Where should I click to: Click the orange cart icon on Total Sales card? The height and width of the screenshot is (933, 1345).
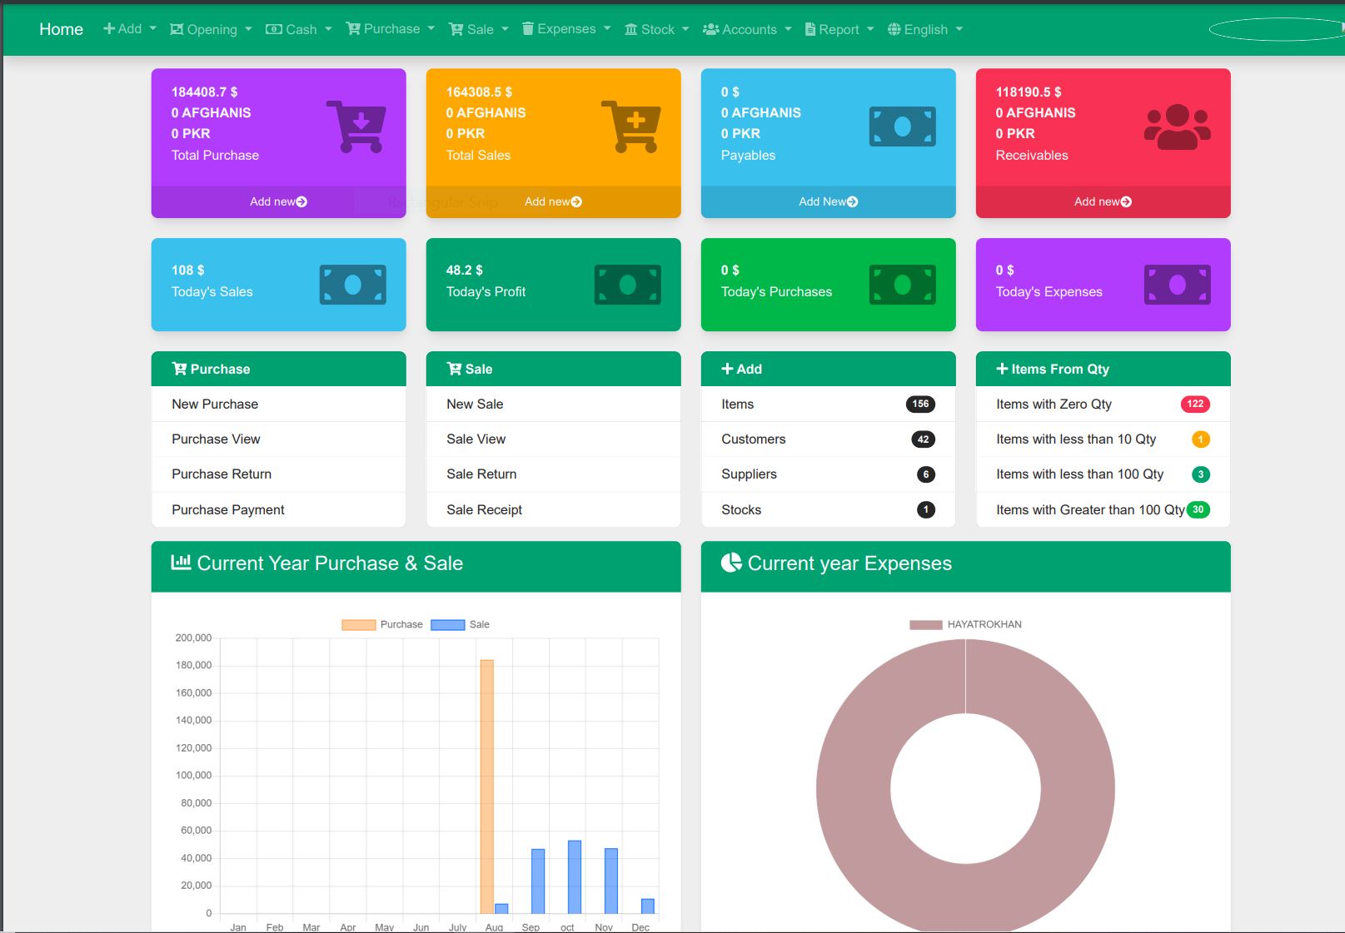pos(630,127)
